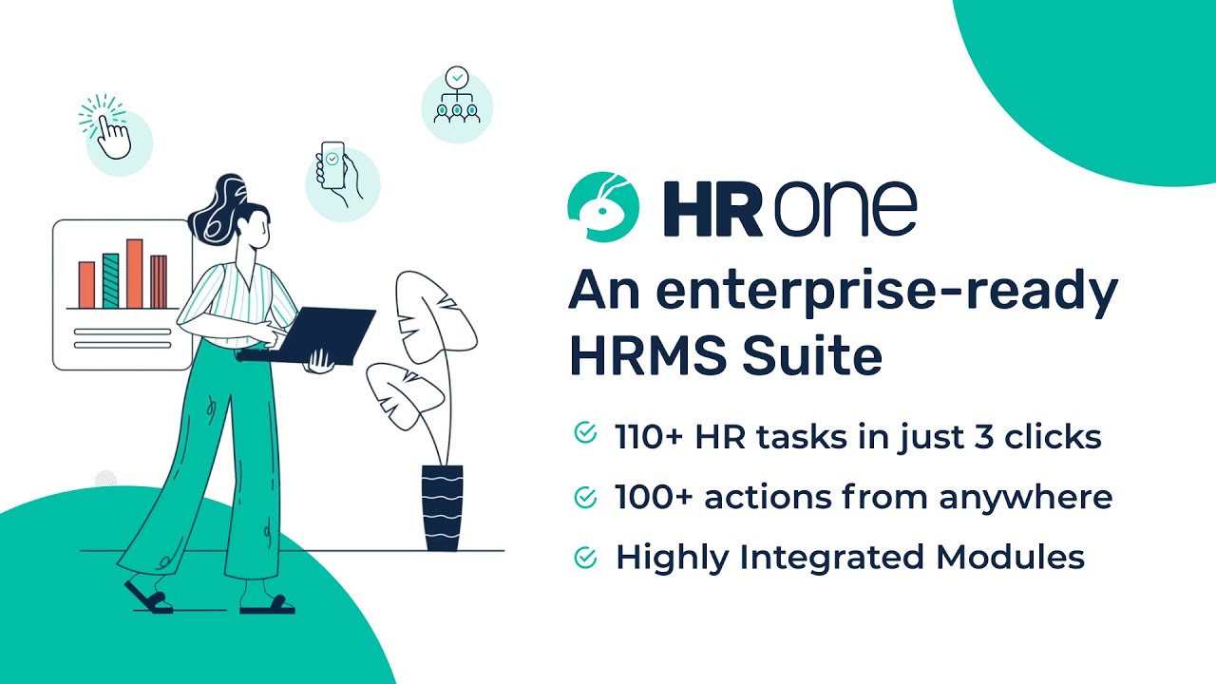This screenshot has width=1216, height=684.
Task: Click the bar chart report card
Action: (122, 294)
